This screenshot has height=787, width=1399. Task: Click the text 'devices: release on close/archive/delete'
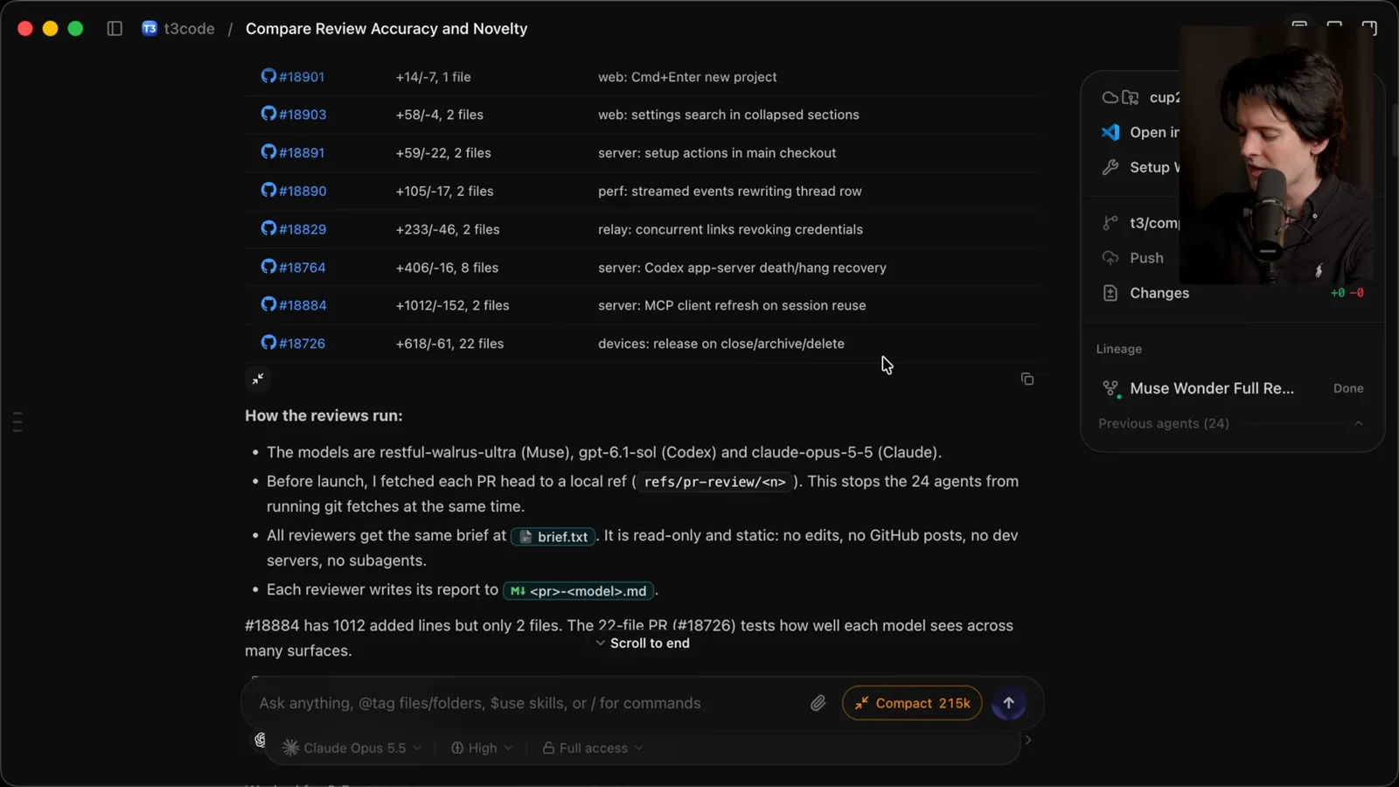point(721,344)
